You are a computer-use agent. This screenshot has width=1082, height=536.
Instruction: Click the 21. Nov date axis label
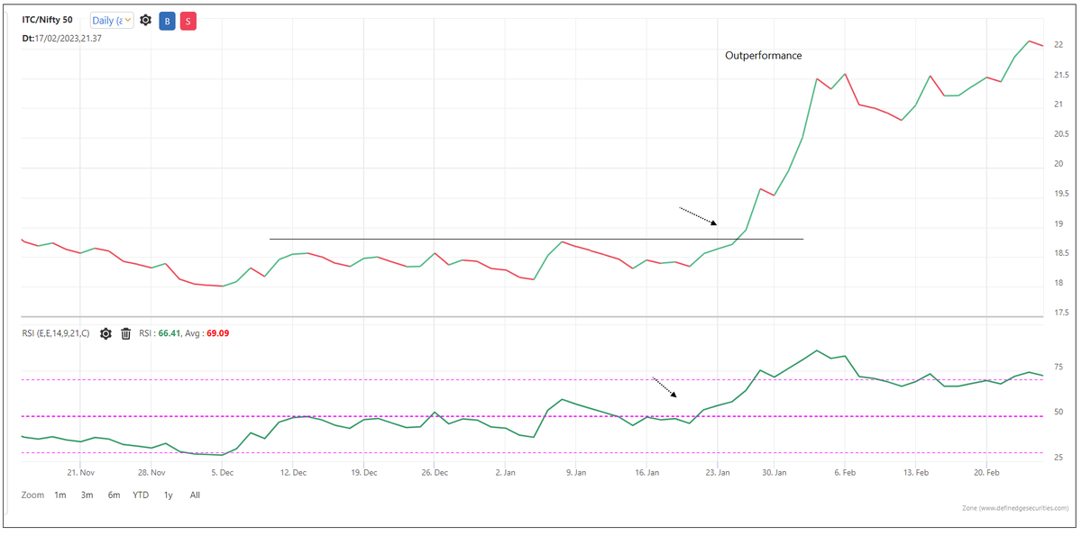click(x=81, y=472)
